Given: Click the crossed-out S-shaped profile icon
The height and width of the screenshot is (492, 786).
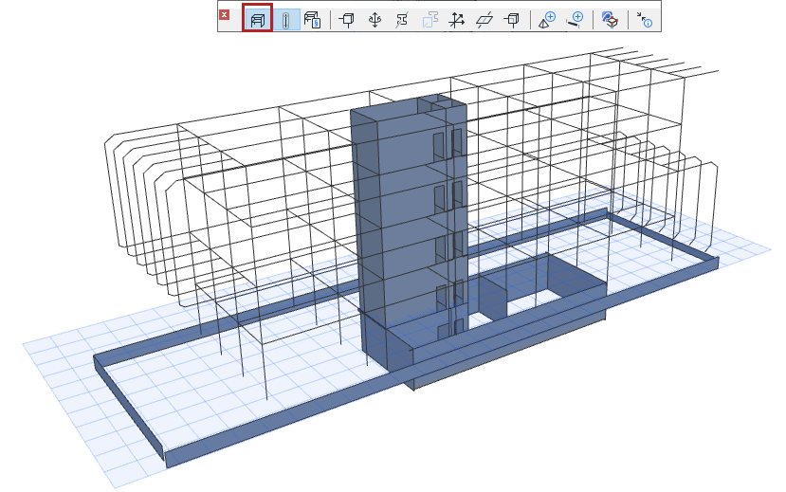Looking at the screenshot, I should 402,18.
